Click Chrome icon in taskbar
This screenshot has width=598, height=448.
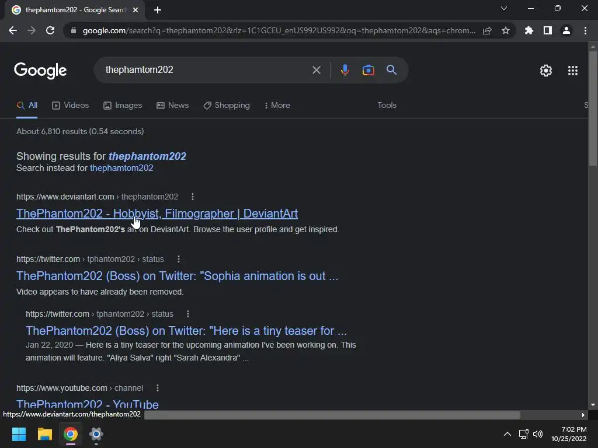point(71,434)
